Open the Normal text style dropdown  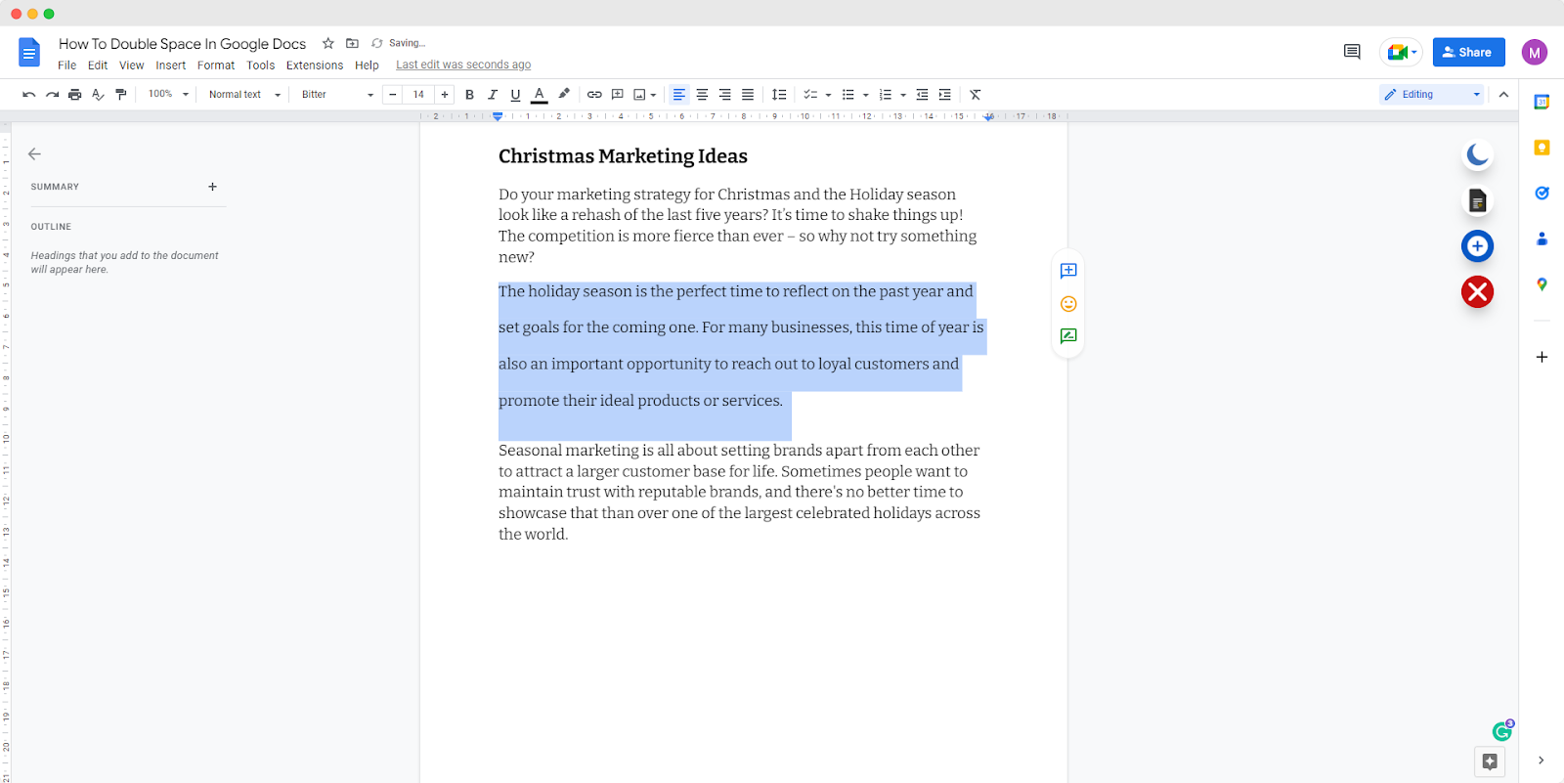(244, 95)
